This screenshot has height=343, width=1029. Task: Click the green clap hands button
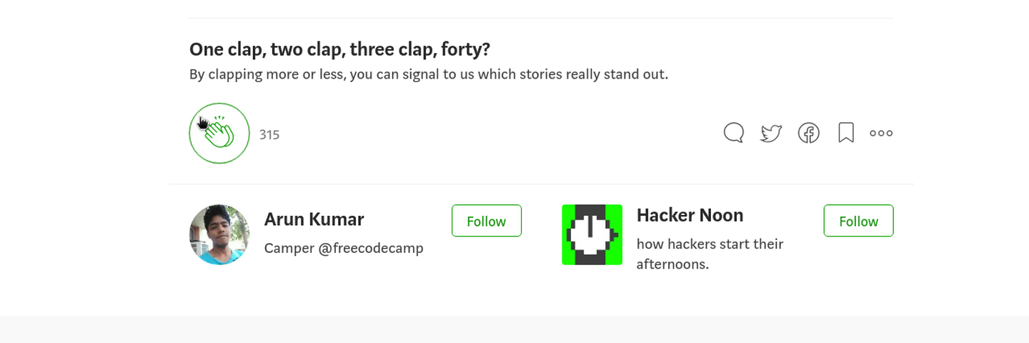tap(219, 134)
